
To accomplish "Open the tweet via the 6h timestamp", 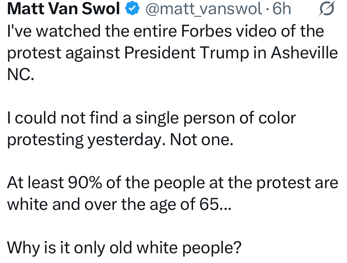I will 281,9.
